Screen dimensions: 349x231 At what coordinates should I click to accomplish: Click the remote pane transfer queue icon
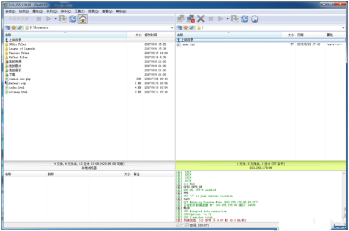pyautogui.click(x=235, y=19)
